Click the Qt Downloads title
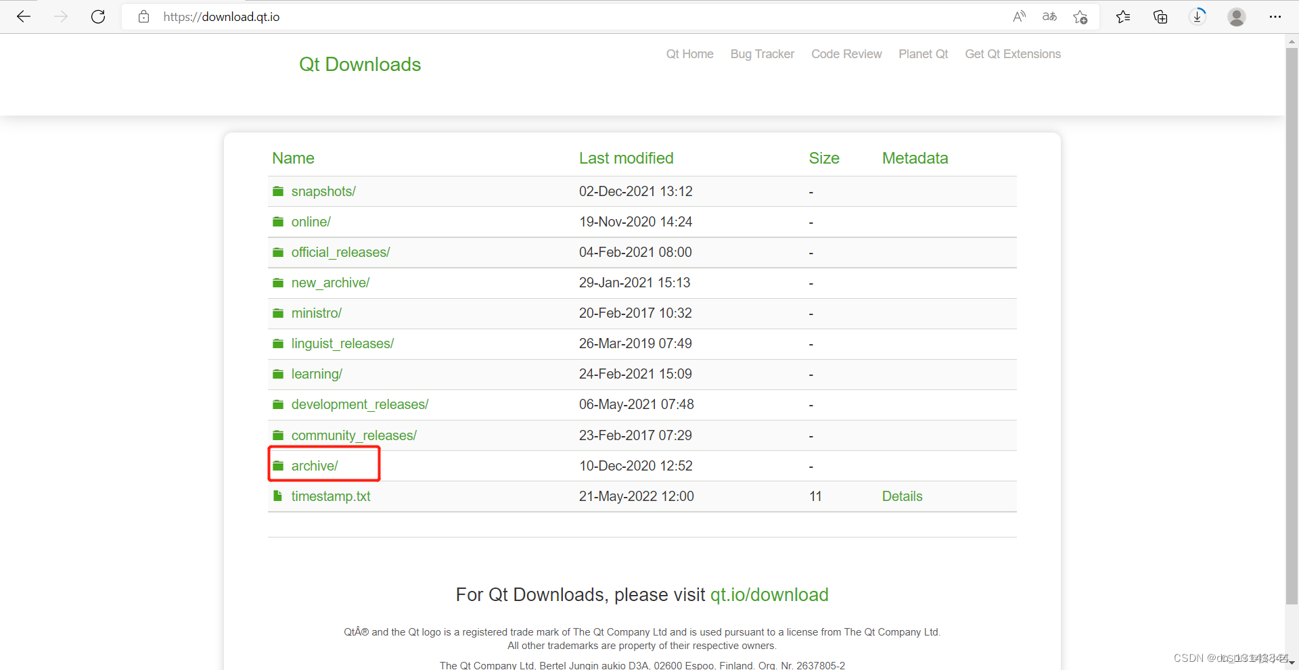The height and width of the screenshot is (670, 1299). pos(360,64)
